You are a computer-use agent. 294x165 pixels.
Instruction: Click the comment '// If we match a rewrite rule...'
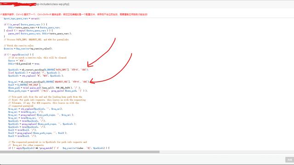click(37, 58)
